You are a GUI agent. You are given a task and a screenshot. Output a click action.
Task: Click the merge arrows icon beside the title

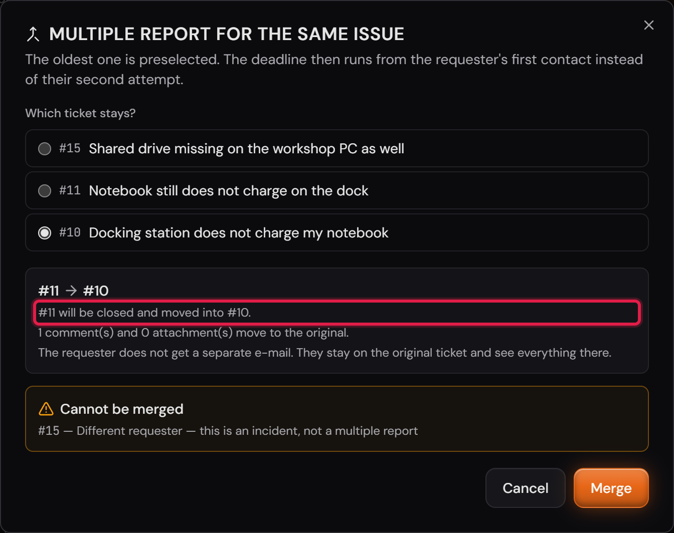[33, 34]
